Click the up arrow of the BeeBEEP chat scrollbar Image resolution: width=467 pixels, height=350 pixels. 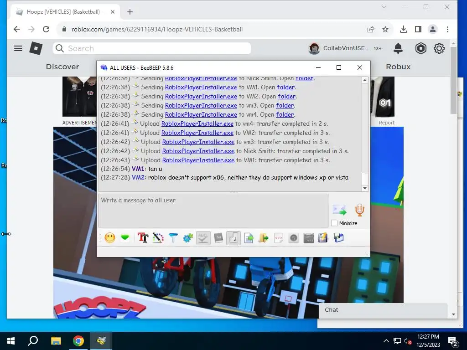[x=365, y=80]
